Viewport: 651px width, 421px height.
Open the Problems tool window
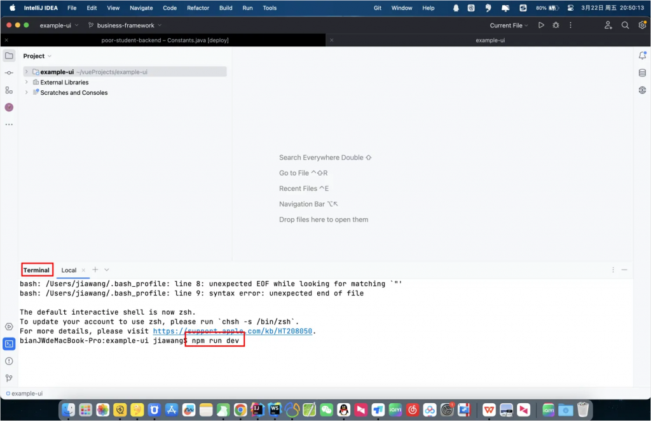tap(9, 359)
